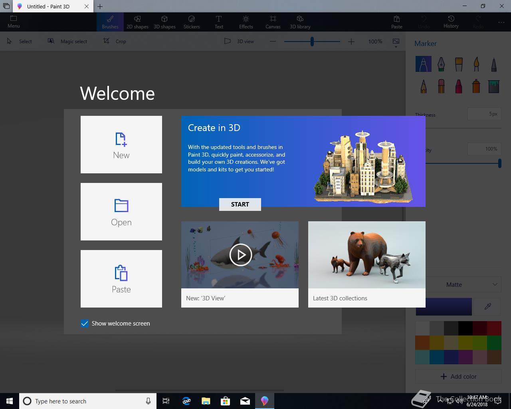Open the Menu folder button
Screen dimensions: 511x409
pyautogui.click(x=14, y=22)
